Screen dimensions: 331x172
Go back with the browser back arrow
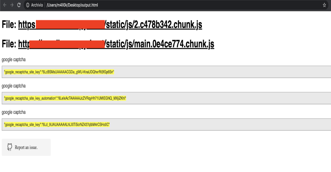pos(5,5)
